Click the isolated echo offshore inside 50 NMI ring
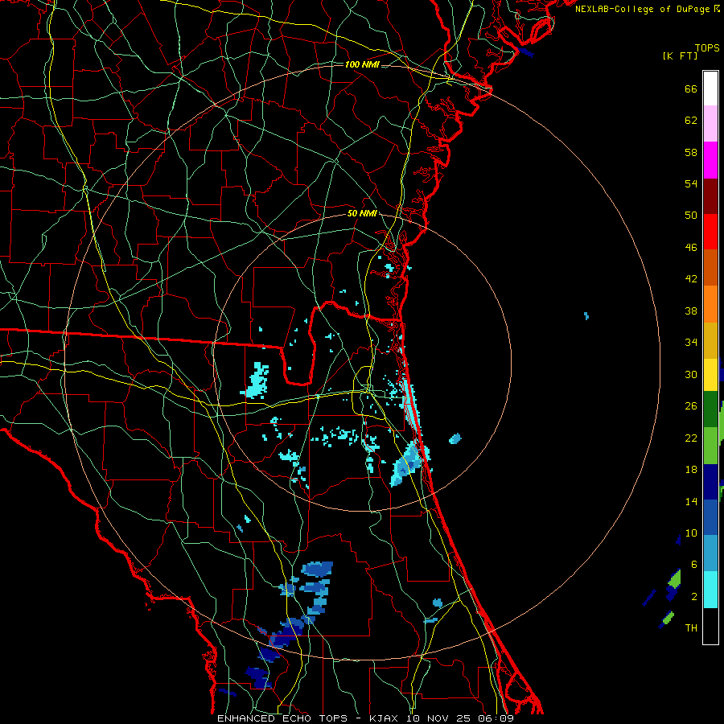 [x=455, y=438]
